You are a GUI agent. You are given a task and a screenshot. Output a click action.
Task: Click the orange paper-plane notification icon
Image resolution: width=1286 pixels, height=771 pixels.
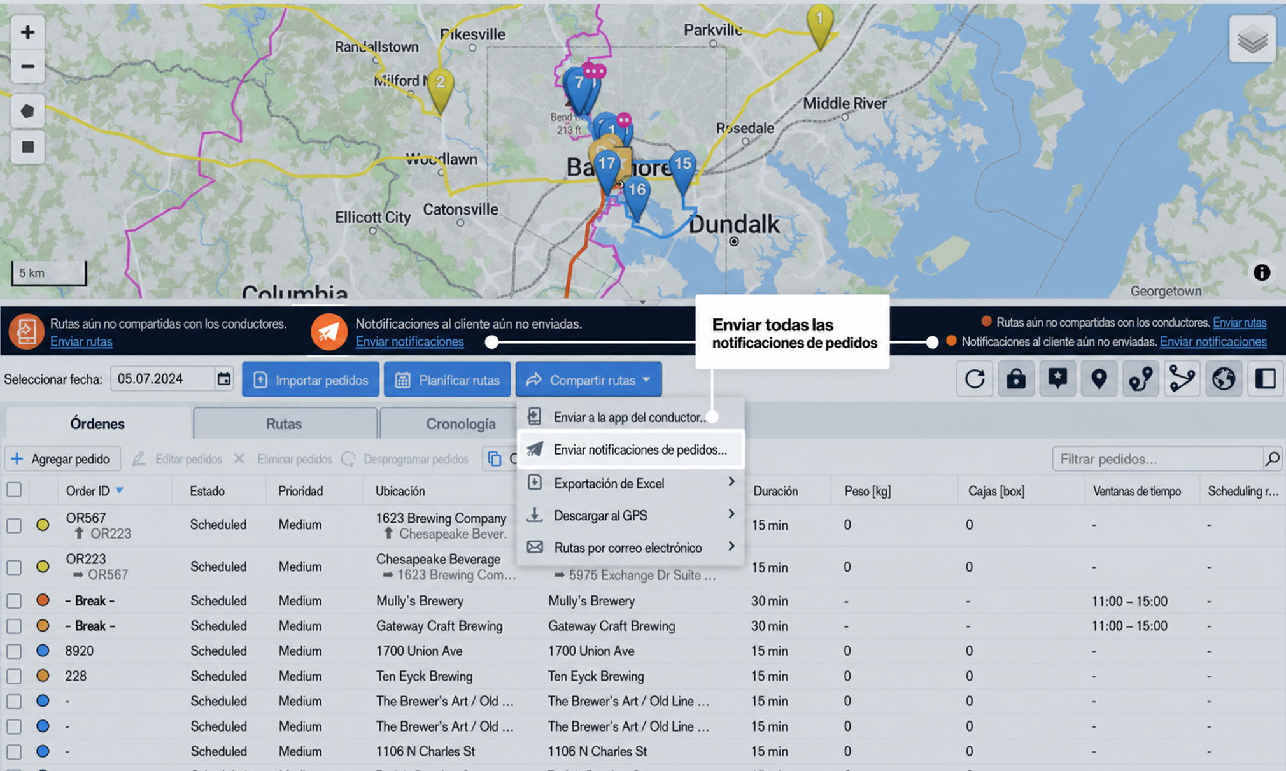tap(329, 332)
